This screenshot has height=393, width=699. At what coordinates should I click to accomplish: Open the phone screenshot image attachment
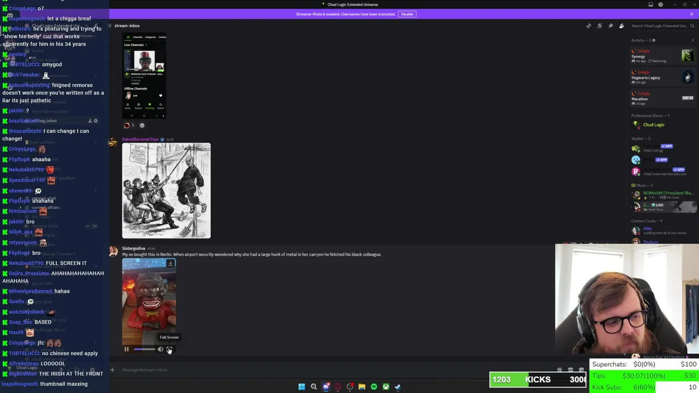[x=144, y=75]
